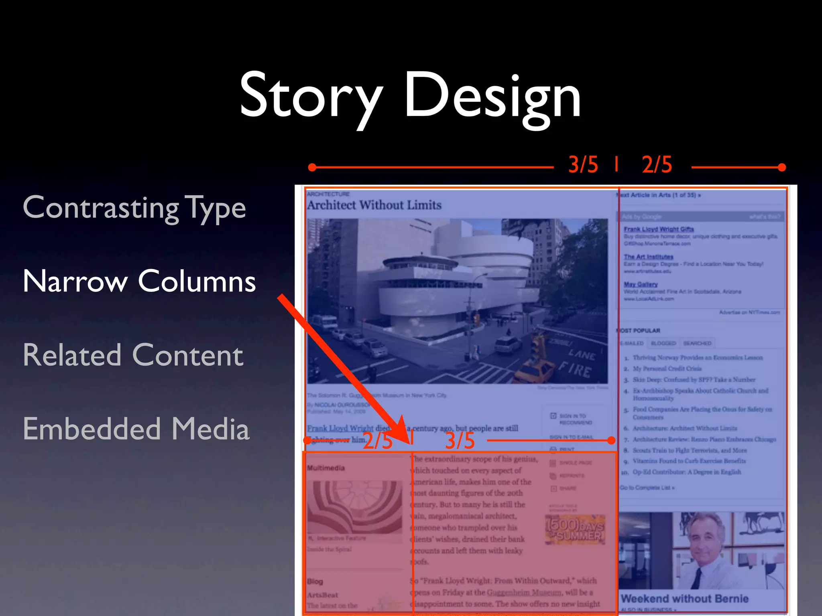822x616 pixels.
Task: Click the Narrow Columns bullet
Action: [x=139, y=281]
